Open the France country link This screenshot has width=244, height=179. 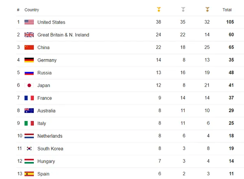coord(44,98)
